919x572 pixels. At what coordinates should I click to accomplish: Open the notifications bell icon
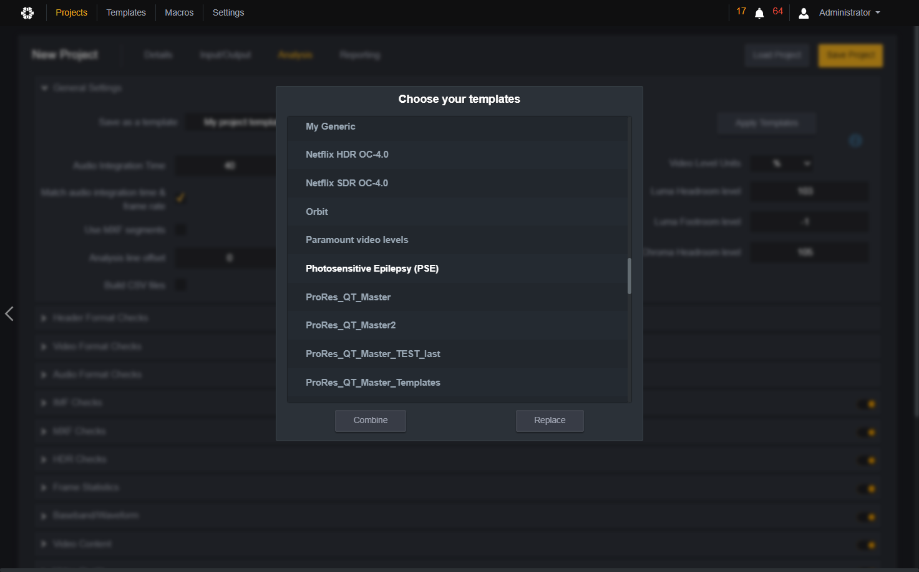click(x=759, y=13)
